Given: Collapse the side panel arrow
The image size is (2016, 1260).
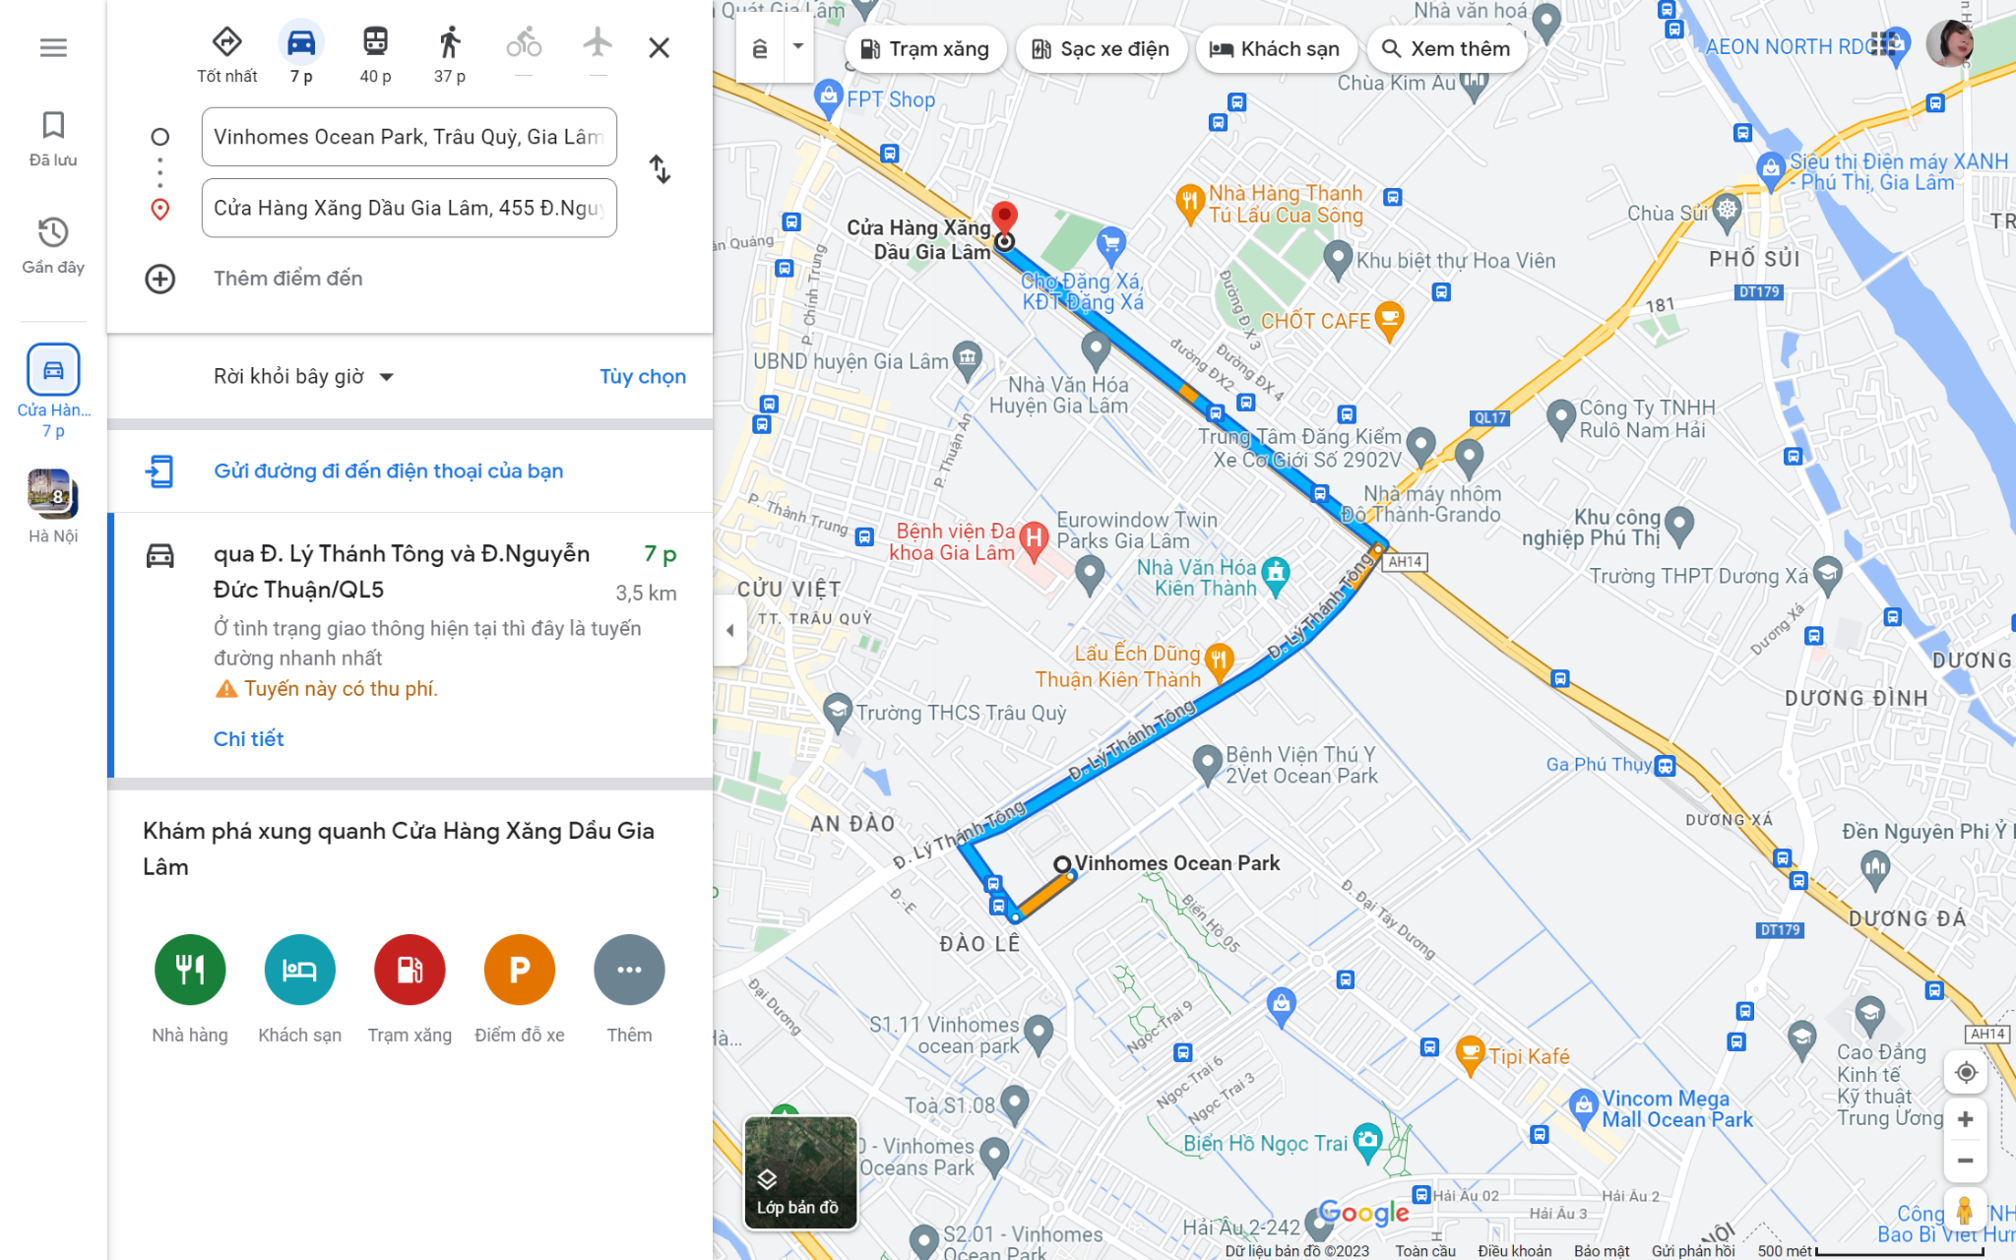Looking at the screenshot, I should point(729,630).
